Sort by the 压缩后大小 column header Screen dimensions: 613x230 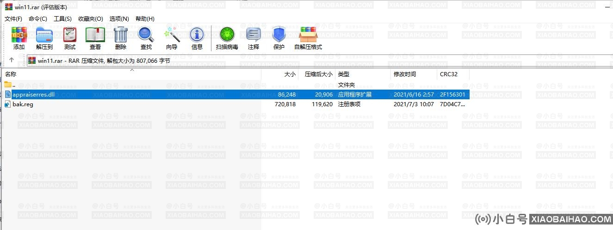[317, 74]
